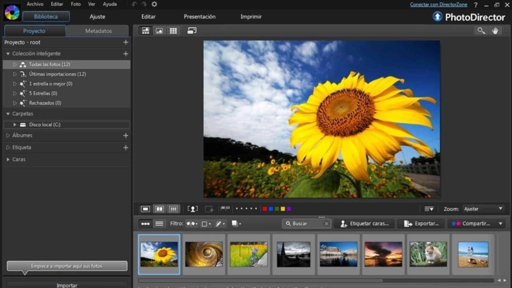This screenshot has width=512, height=288.
Task: Click the secondary display icon above the viewer
Action: pos(191,31)
